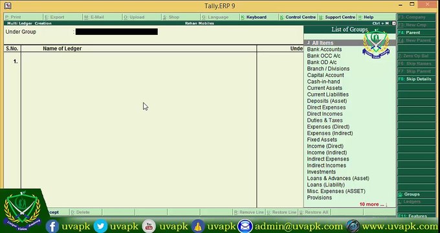Click the Ctrl + M panel toggle icon
The height and width of the screenshot is (233, 440).
click(393, 23)
